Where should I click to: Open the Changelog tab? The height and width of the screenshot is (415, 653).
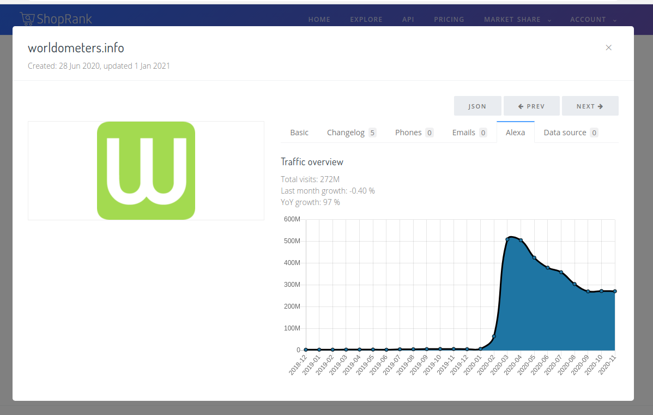(351, 133)
